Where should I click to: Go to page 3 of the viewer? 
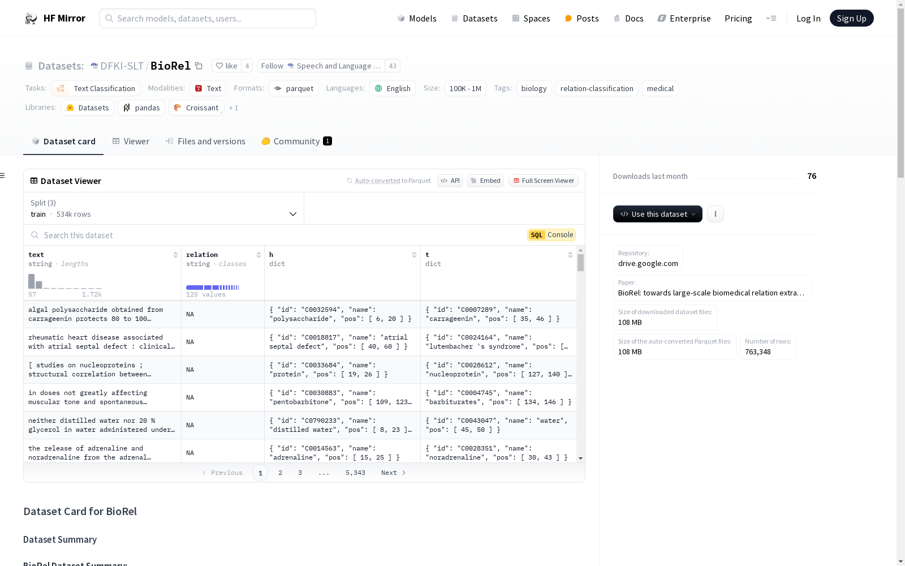[x=300, y=473]
